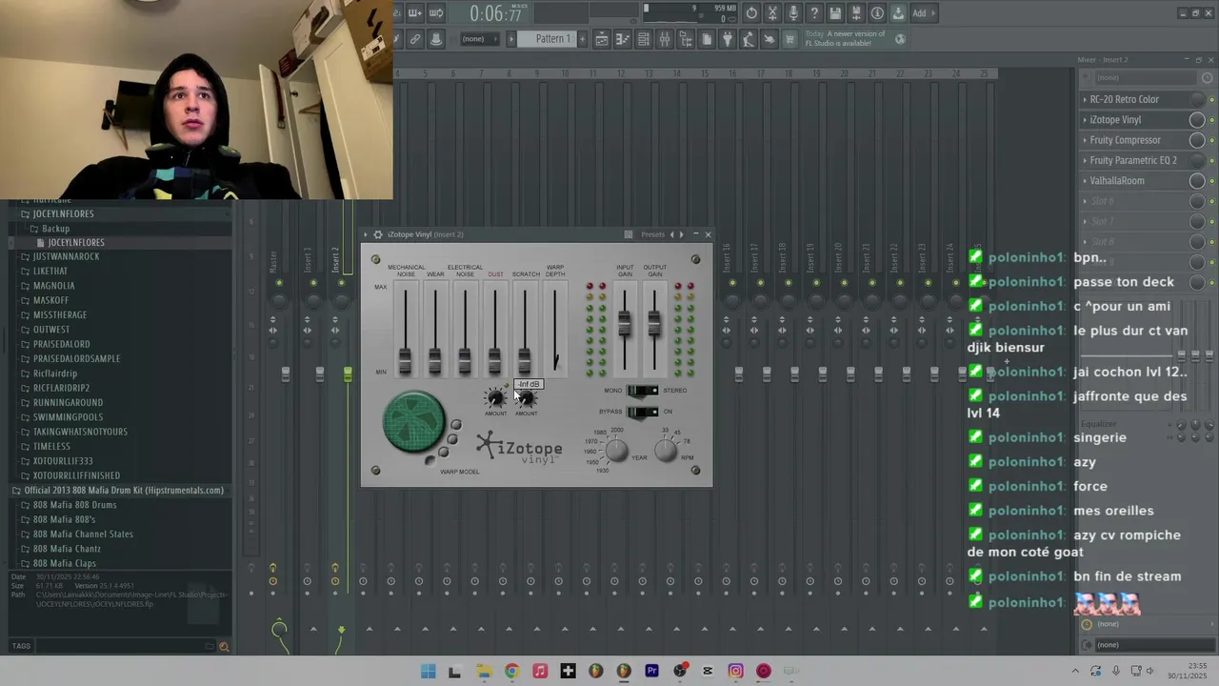Open the Windows Start menu

point(428,671)
